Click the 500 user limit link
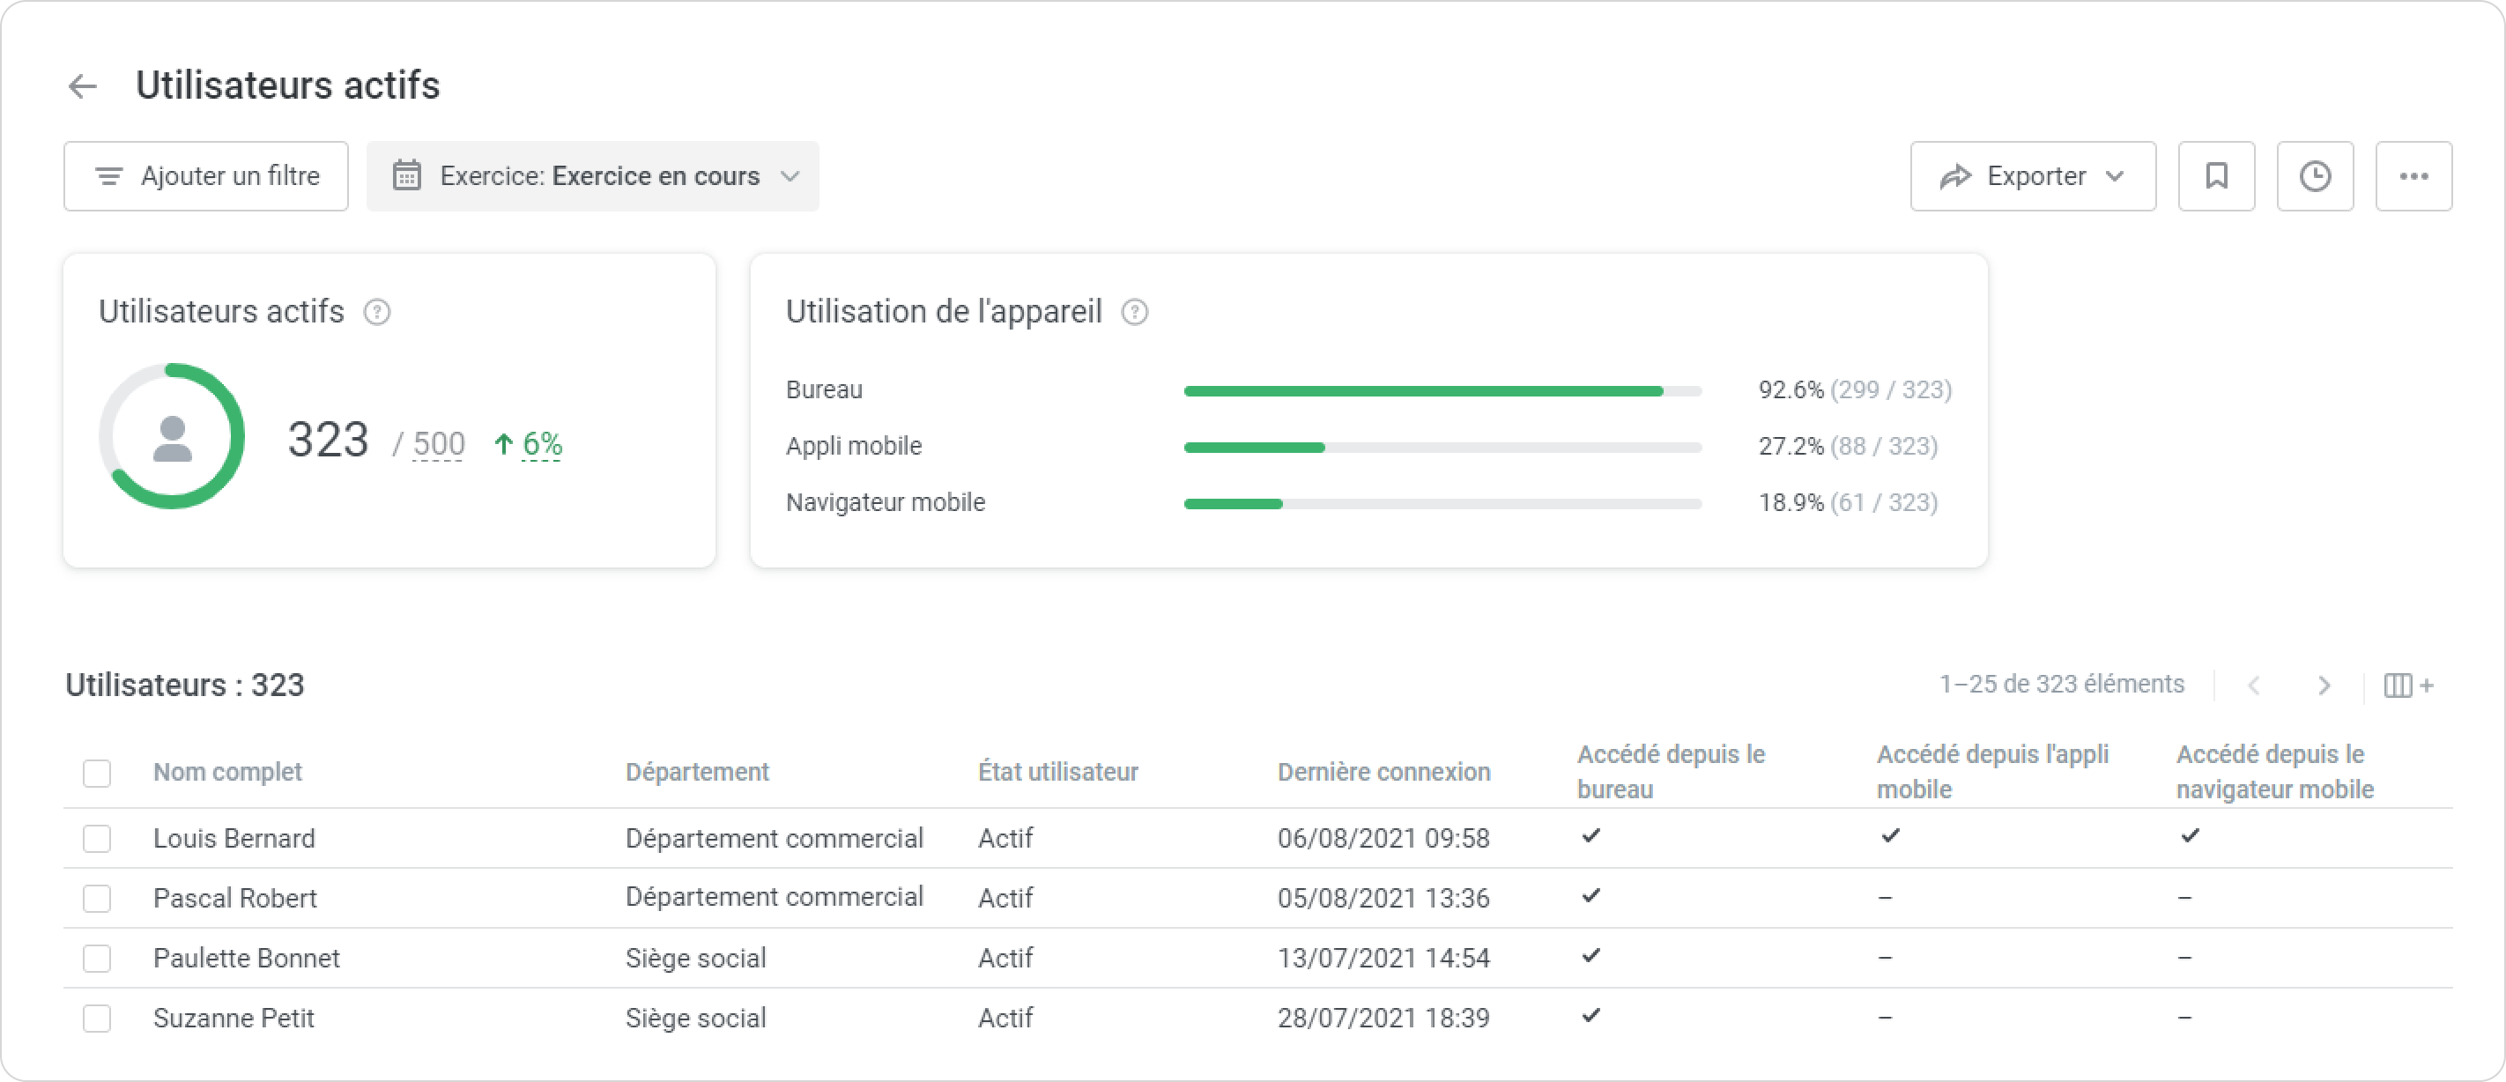Screen dimensions: 2506x1082 pos(439,445)
